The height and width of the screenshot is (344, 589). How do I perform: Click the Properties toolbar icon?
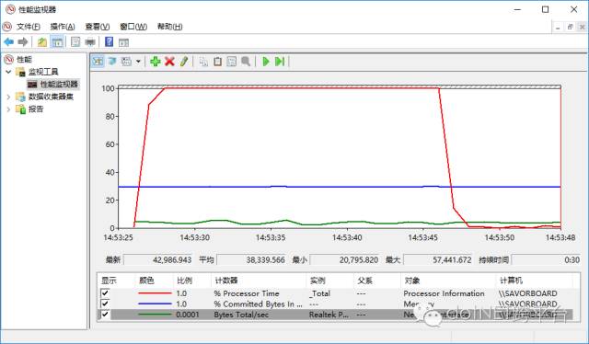[75, 42]
